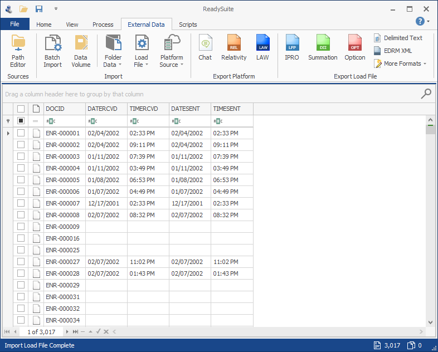Sort by the DOCID column header

tap(65, 109)
